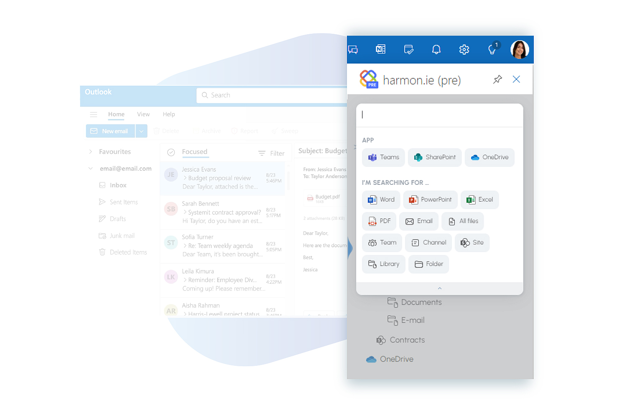Open the settings gear icon
Screen dimensions: 627x418
(x=464, y=50)
